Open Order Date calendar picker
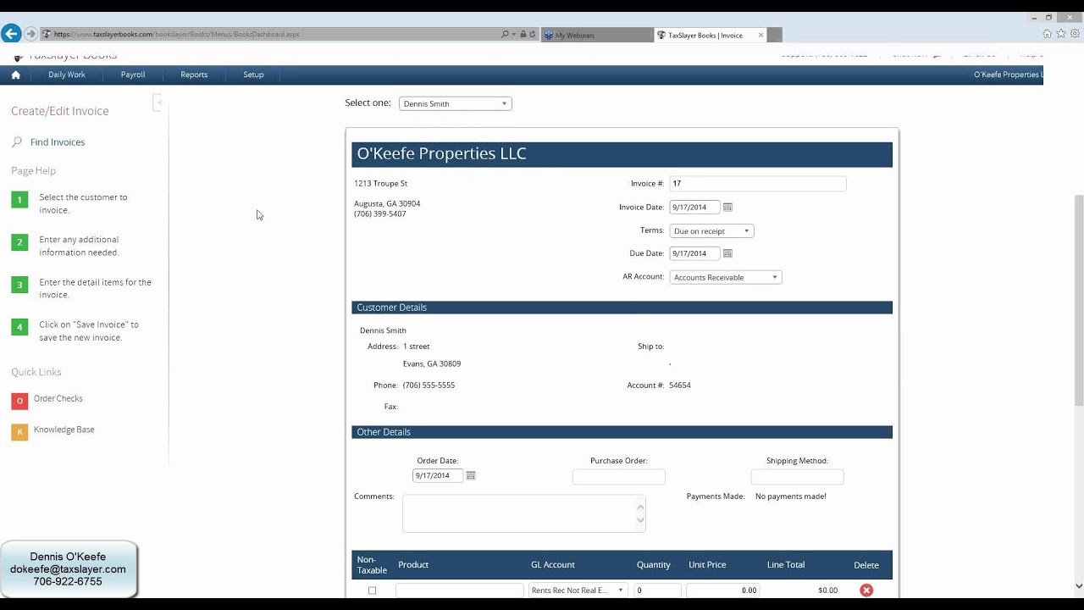The image size is (1084, 610). (471, 476)
